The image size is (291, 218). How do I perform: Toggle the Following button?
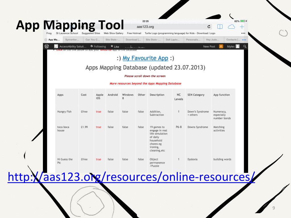click(x=98, y=46)
